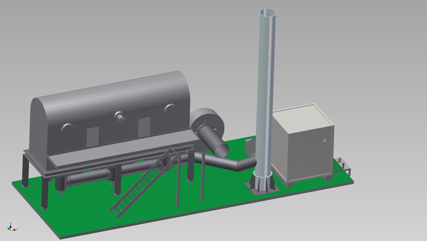Select the left circular port on tank
Screen dimensions: 427x241
pos(68,128)
